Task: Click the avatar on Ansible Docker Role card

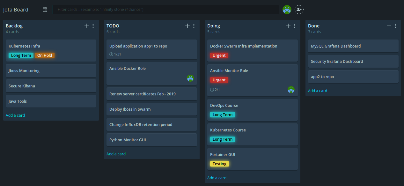Action: pyautogui.click(x=190, y=78)
